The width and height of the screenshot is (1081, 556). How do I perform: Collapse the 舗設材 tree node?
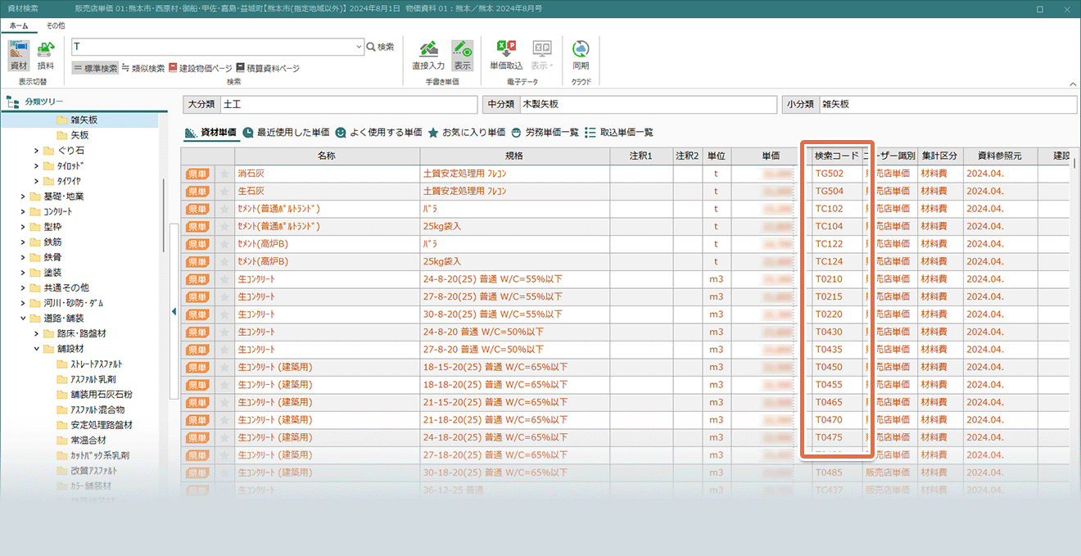point(36,349)
